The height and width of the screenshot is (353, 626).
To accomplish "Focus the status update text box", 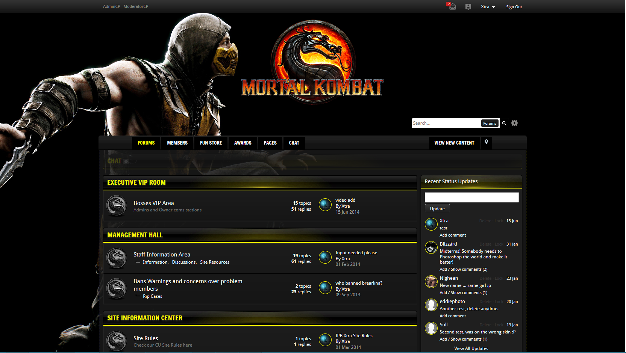I will coord(472,198).
